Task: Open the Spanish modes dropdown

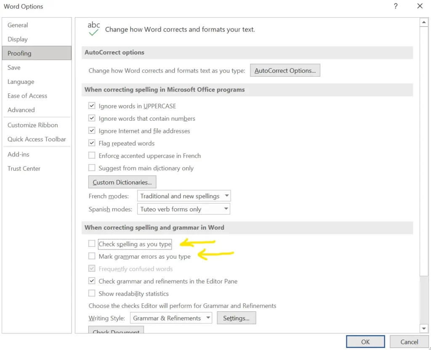Action: tap(226, 209)
